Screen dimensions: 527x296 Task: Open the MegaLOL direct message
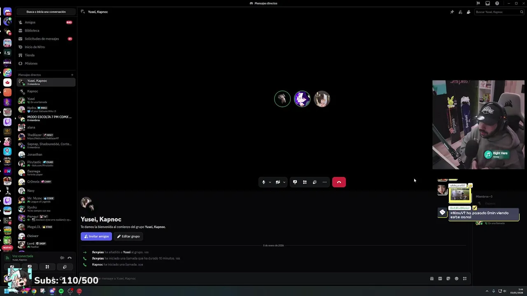pyautogui.click(x=46, y=227)
